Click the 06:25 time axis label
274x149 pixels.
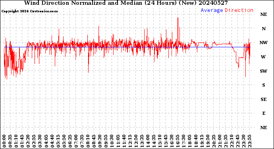tap(70, 141)
